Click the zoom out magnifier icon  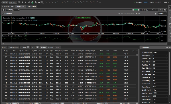pyautogui.click(x=26, y=2)
